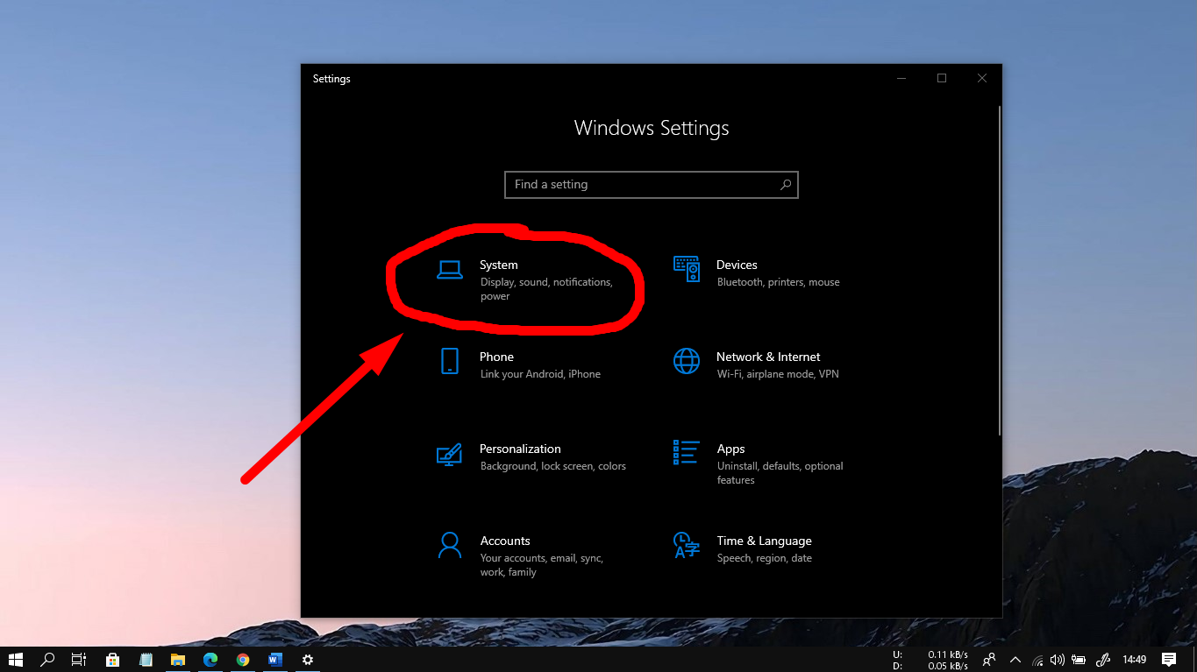Open Apps settings
Viewport: 1197px width, 672px height.
click(x=758, y=463)
